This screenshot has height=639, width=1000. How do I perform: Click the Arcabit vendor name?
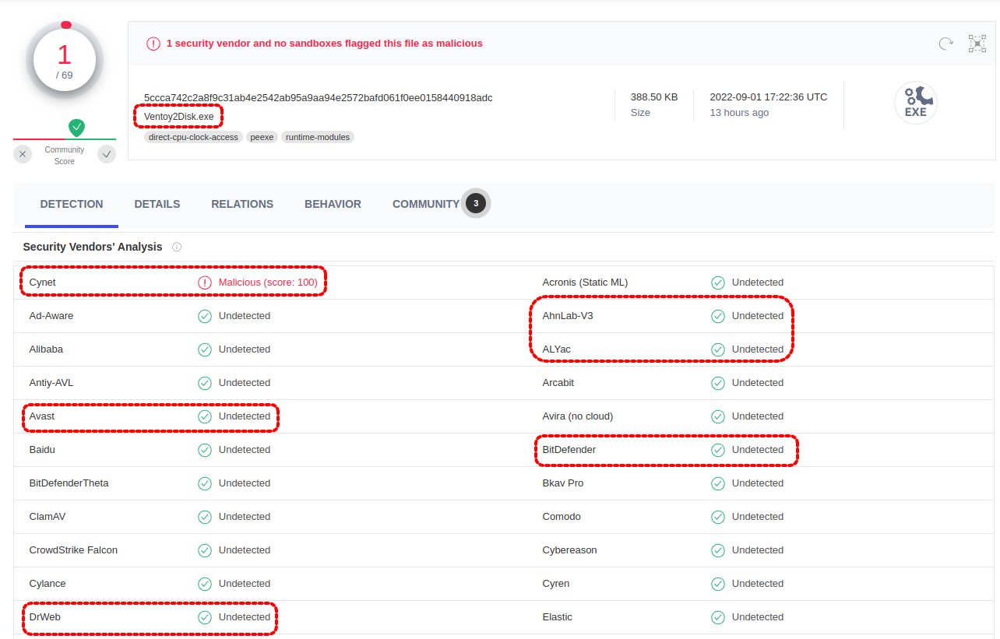pos(558,383)
